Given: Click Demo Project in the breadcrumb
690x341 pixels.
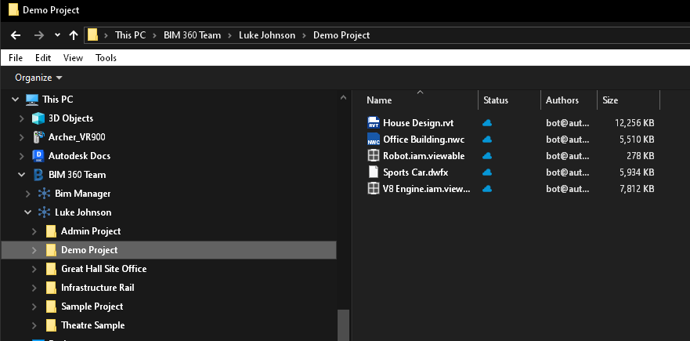Looking at the screenshot, I should click(x=341, y=35).
